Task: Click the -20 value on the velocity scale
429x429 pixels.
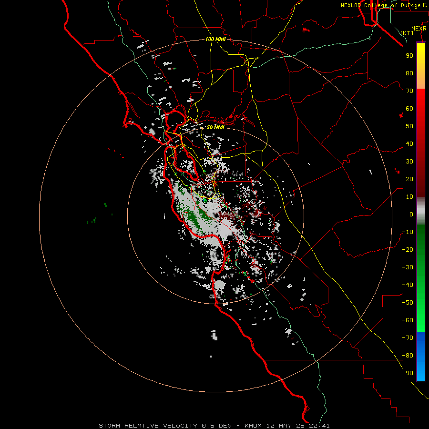Action: pos(408,249)
